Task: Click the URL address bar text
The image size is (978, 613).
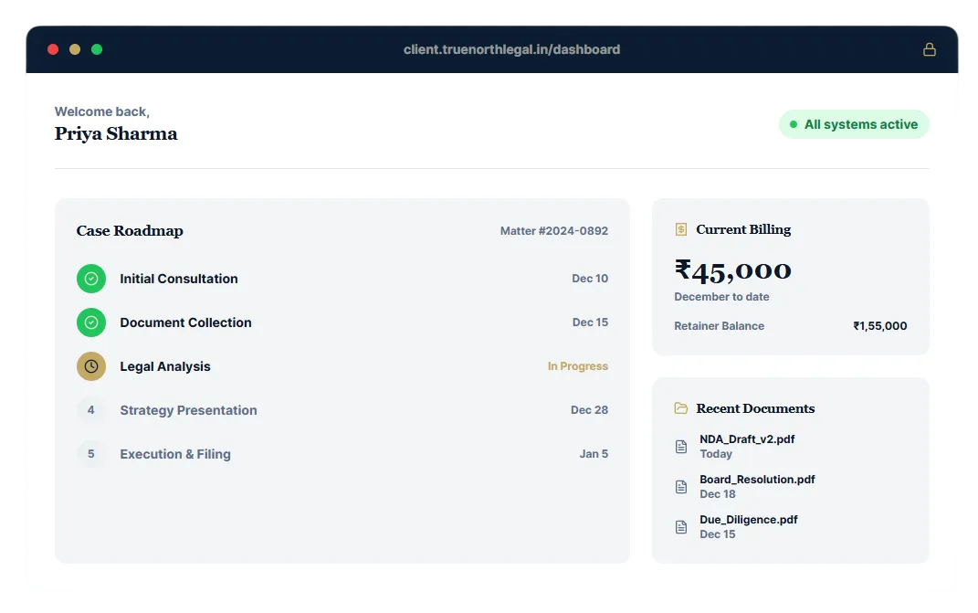Action: click(x=511, y=49)
